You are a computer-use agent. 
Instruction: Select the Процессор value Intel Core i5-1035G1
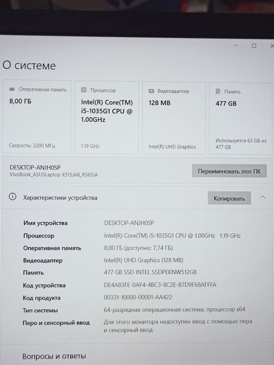pos(172,235)
